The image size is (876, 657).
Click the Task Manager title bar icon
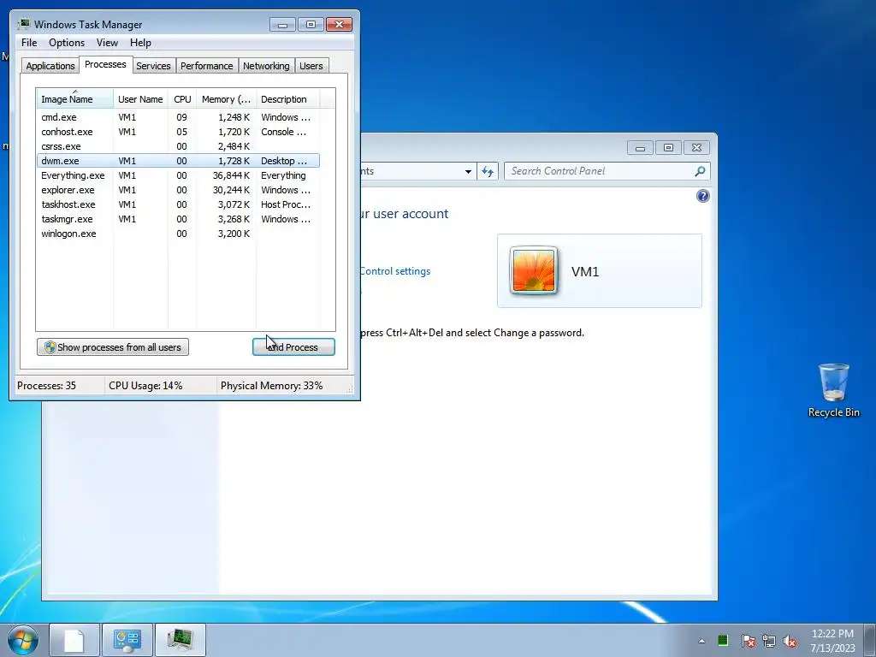[x=23, y=24]
